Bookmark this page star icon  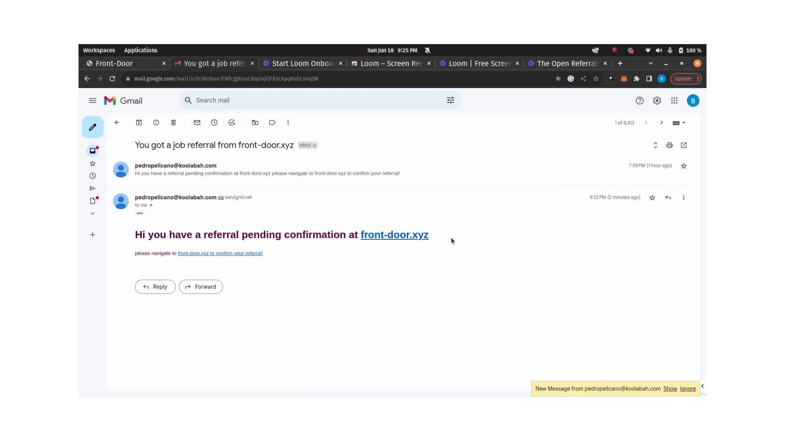click(596, 79)
